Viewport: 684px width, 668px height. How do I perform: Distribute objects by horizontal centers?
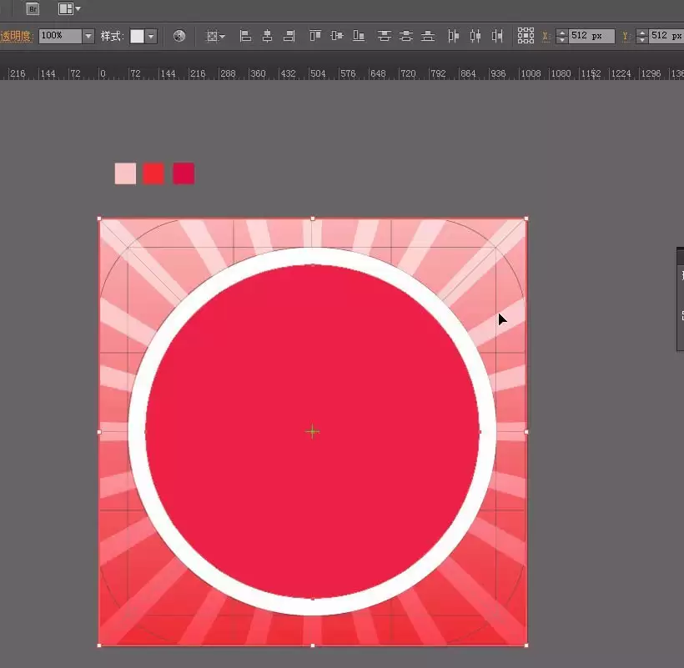[x=475, y=36]
